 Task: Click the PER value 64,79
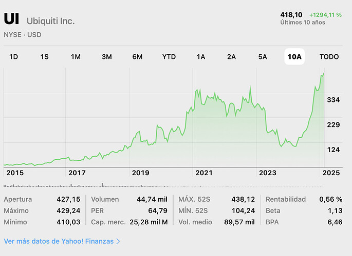coord(158,210)
